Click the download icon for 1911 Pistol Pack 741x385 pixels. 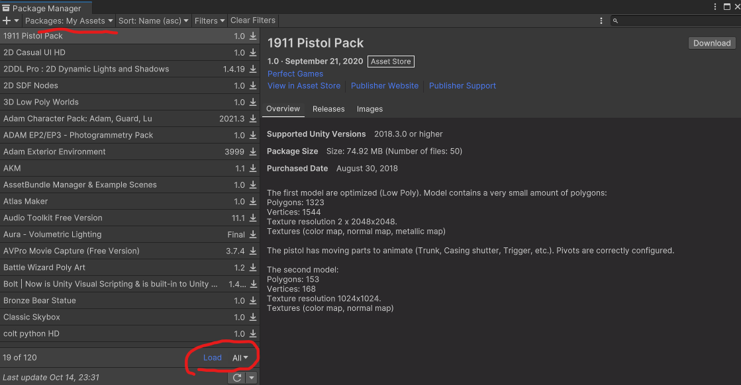(253, 36)
